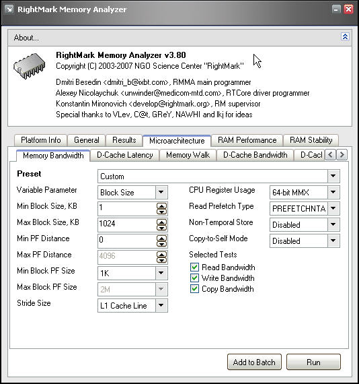This screenshot has height=384, width=359.
Task: Disable the Copy Bandwidth test checkbox
Action: point(194,289)
